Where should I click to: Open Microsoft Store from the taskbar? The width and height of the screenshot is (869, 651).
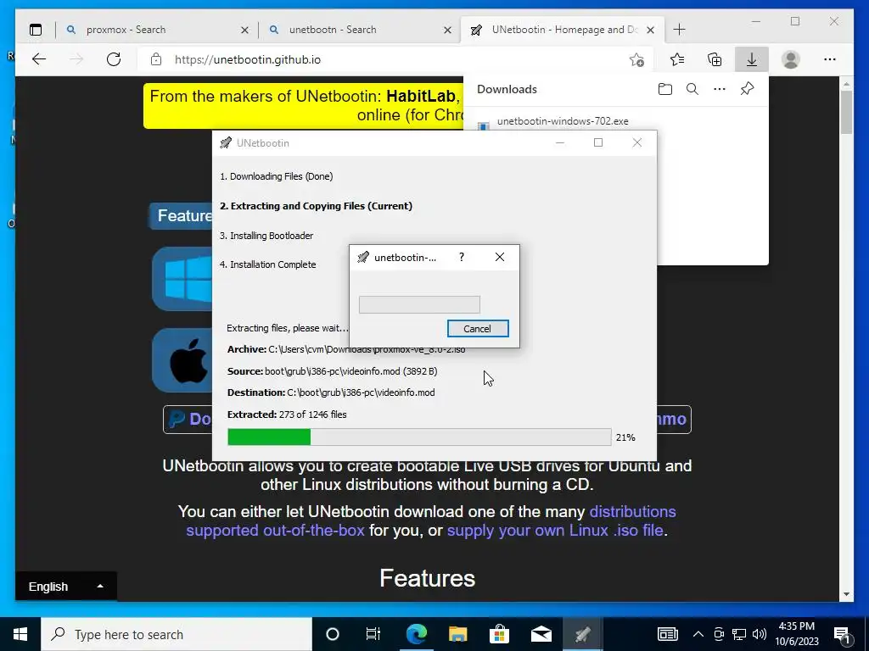pyautogui.click(x=499, y=634)
